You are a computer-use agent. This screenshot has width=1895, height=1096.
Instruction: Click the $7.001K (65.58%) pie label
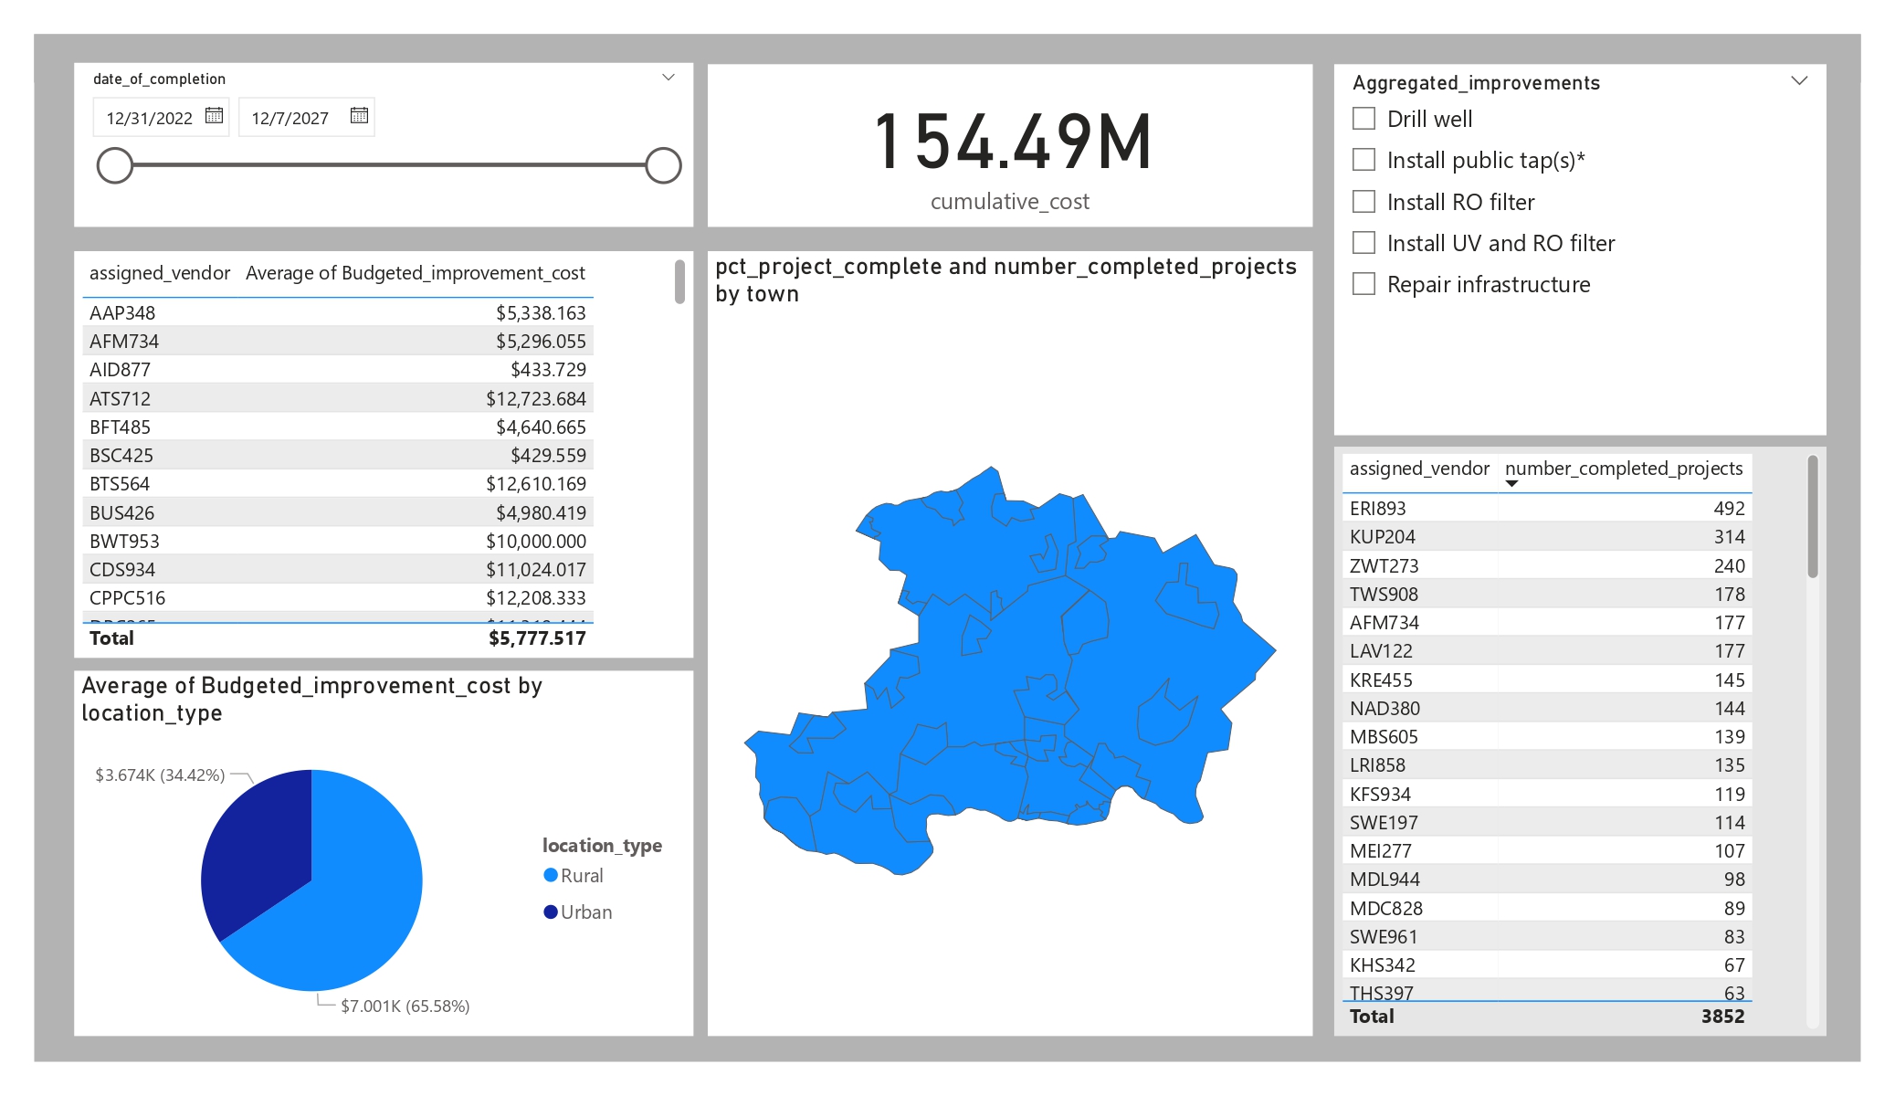405,1006
